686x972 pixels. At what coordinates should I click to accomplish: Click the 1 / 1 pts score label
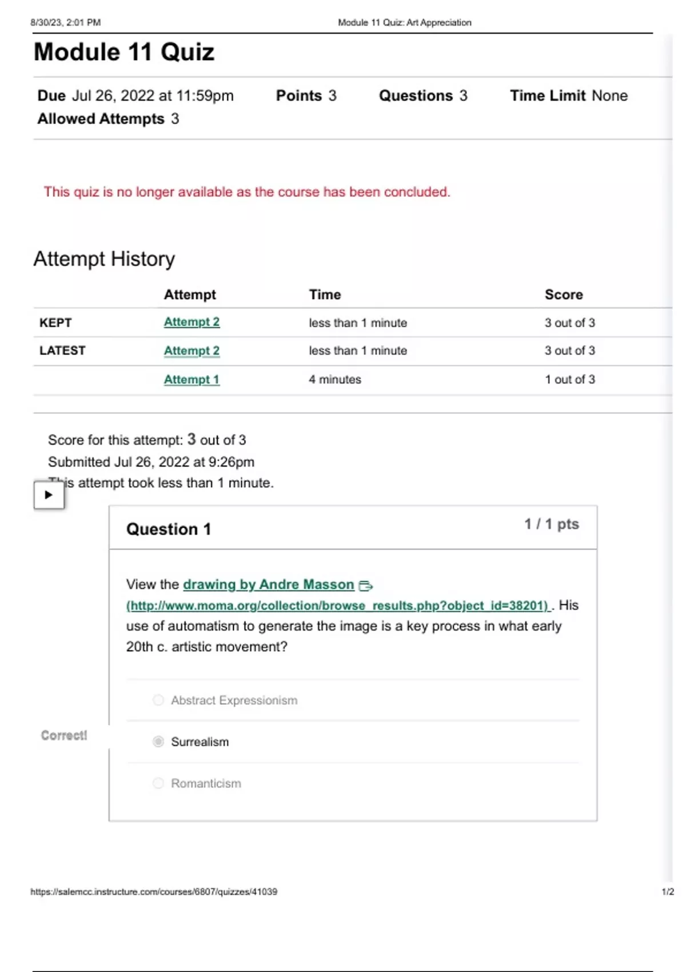[x=552, y=524]
